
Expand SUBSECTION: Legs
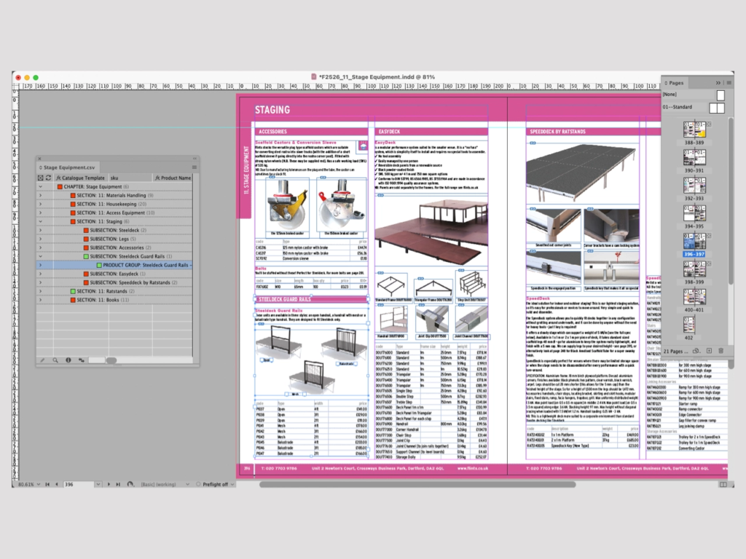[x=41, y=239]
